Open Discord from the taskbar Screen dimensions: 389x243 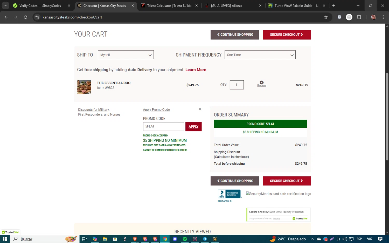[175, 239]
